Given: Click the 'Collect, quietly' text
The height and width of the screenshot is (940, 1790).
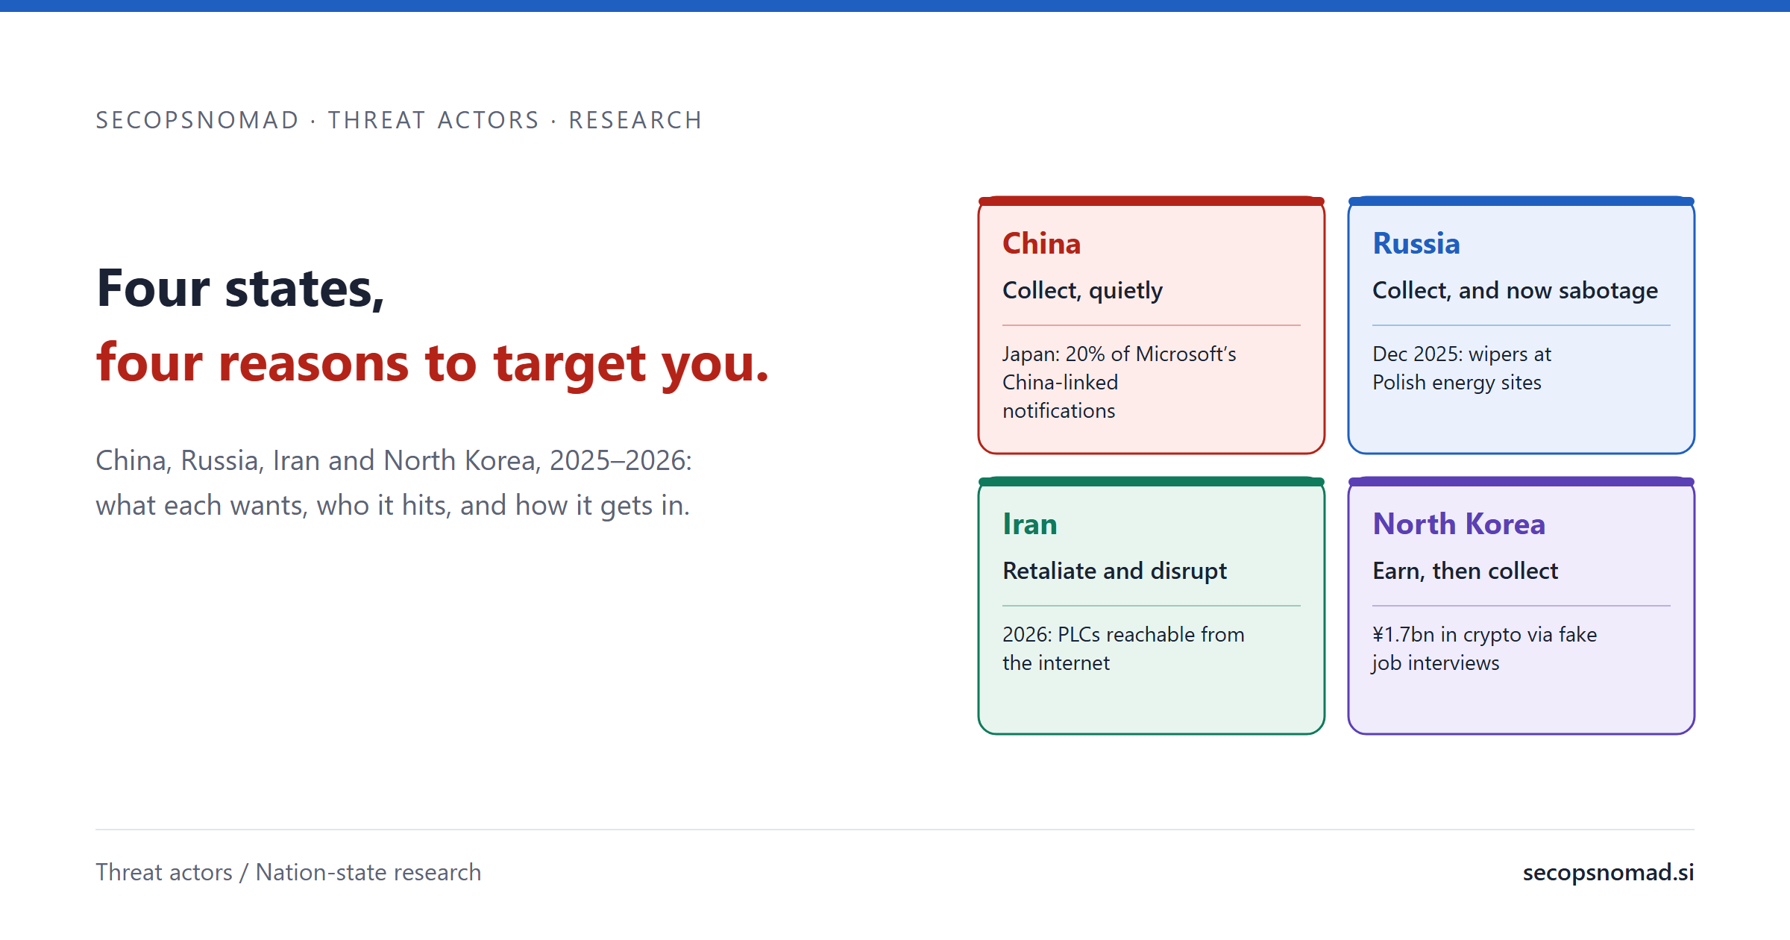Looking at the screenshot, I should point(1082,290).
